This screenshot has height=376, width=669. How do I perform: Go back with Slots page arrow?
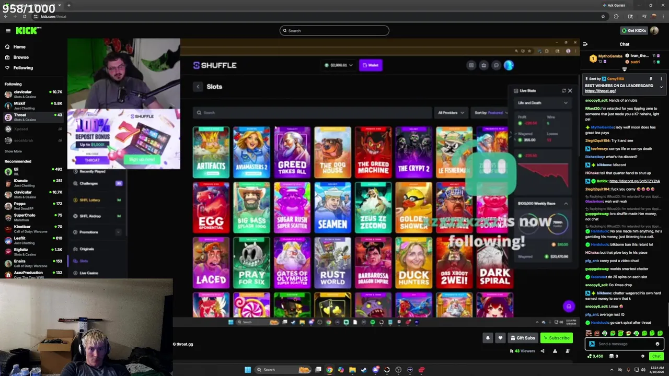coord(198,87)
